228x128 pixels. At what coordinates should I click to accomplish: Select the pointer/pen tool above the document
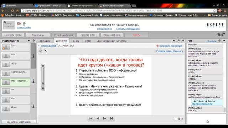(46, 51)
